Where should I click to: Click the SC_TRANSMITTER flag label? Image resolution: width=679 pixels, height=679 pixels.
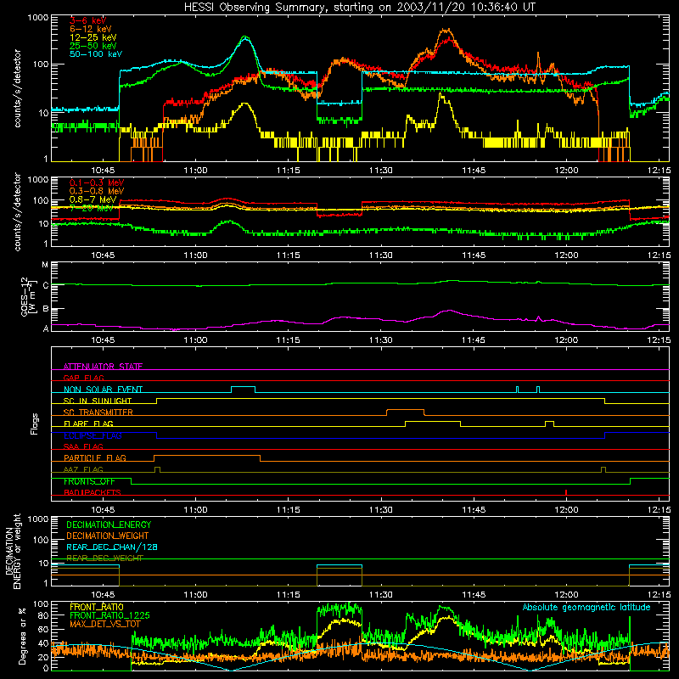coord(98,412)
